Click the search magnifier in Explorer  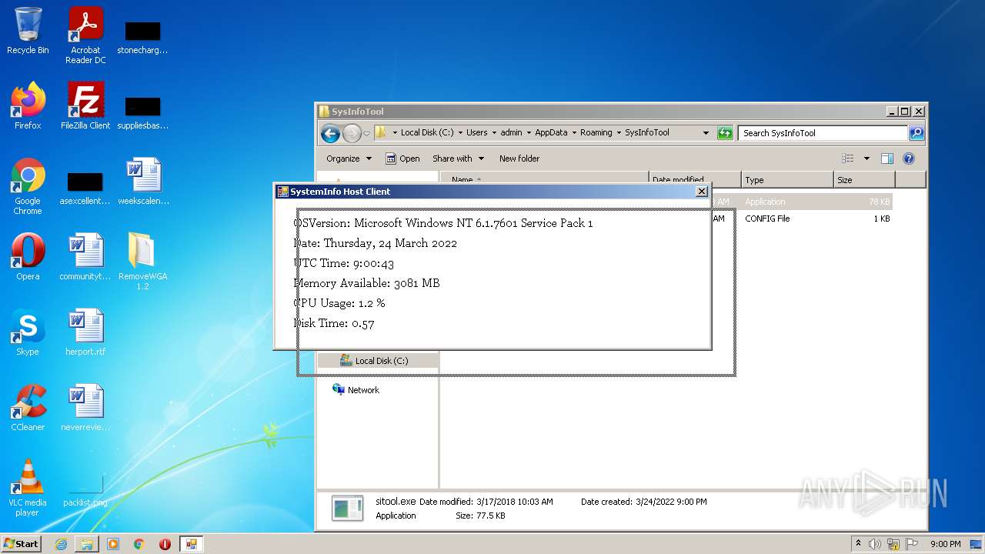[916, 133]
